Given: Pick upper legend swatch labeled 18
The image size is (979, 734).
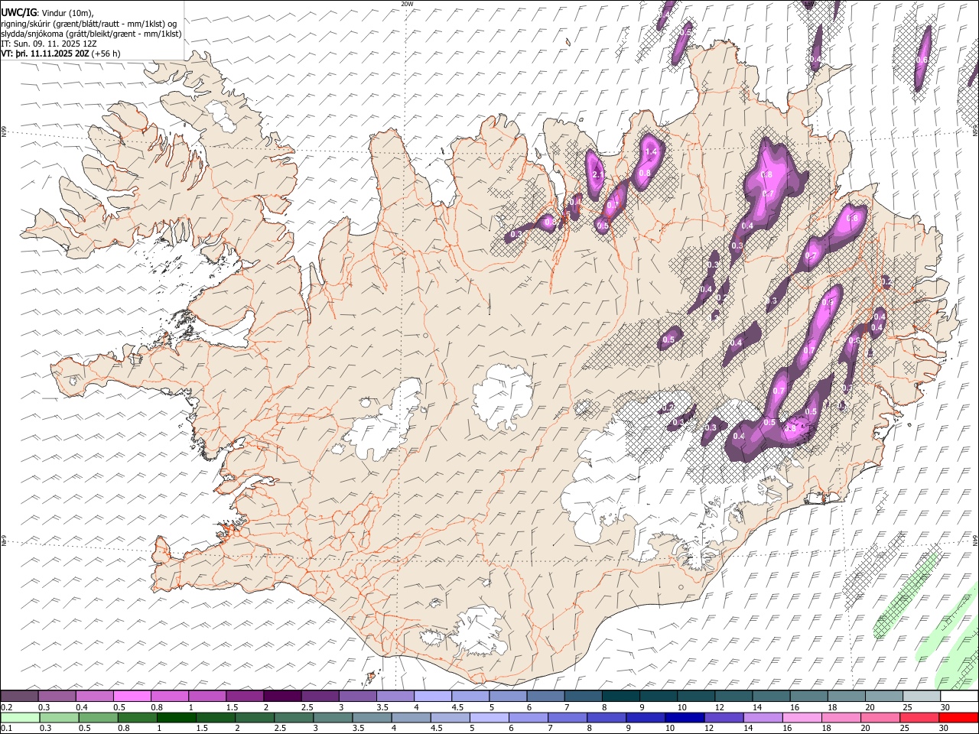Looking at the screenshot, I should pos(845,696).
